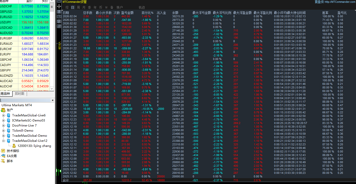
Task: Switch to the 即时图 tab
Action: click(20, 94)
